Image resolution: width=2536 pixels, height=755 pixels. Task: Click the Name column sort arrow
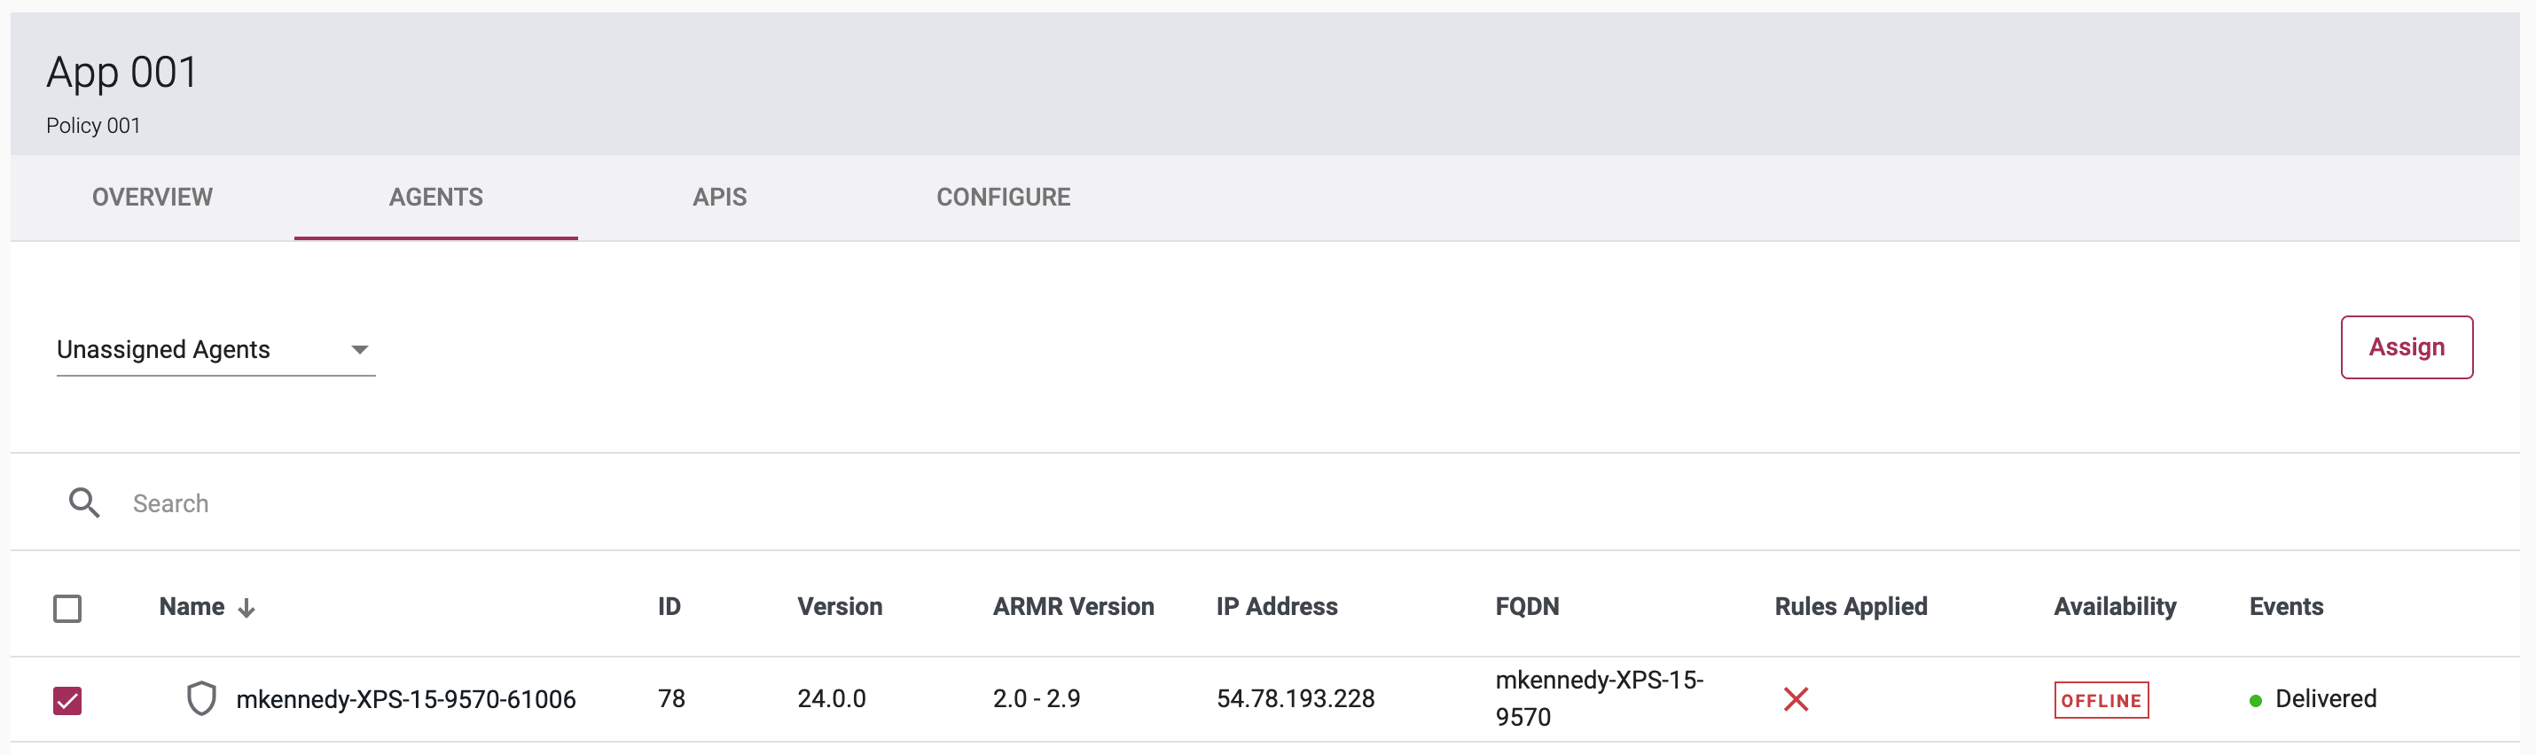[x=247, y=608]
